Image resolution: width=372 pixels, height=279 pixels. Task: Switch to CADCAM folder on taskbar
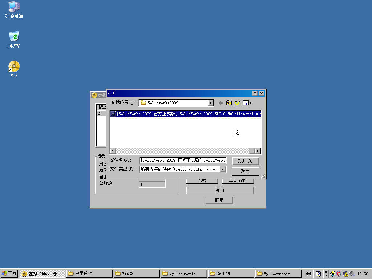click(231, 274)
